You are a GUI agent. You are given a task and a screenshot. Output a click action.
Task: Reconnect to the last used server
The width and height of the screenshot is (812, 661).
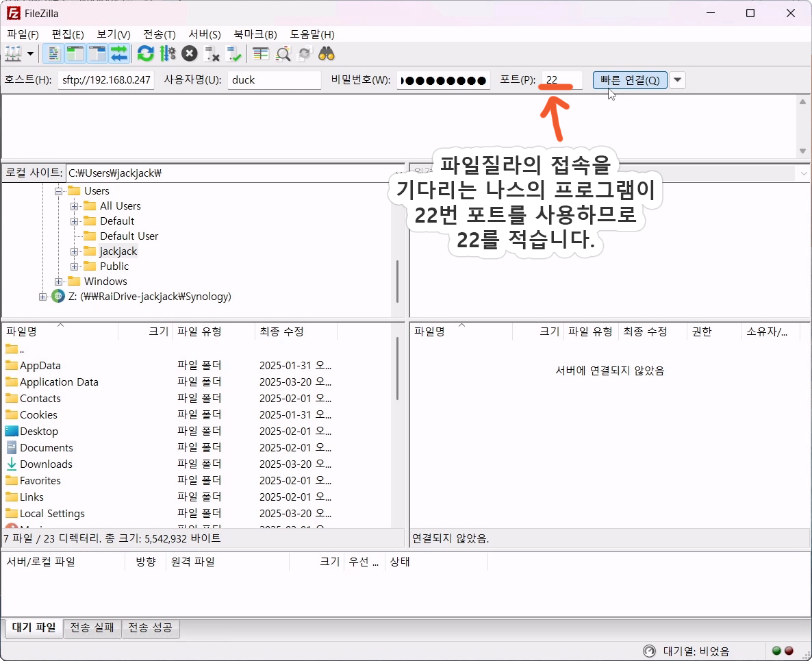click(233, 53)
